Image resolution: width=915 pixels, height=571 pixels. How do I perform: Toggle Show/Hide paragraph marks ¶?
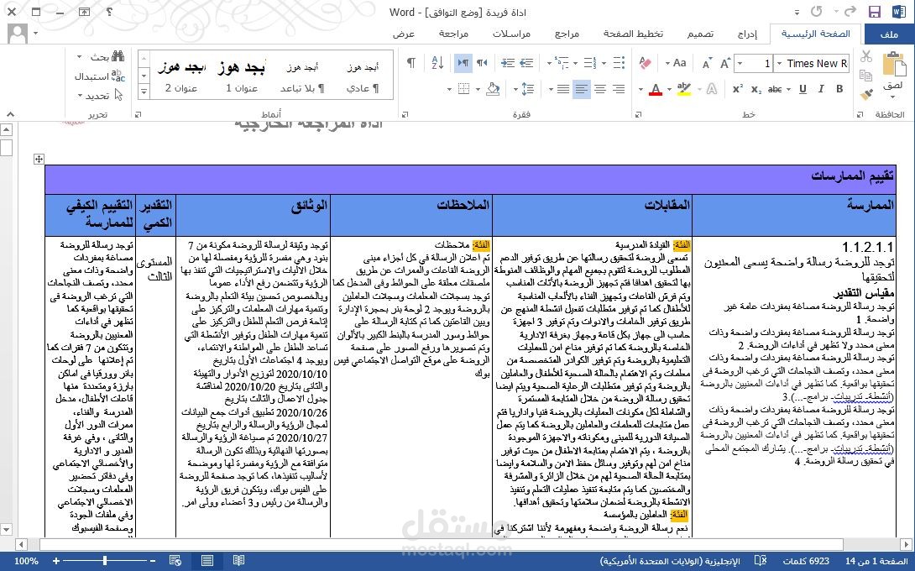point(410,62)
